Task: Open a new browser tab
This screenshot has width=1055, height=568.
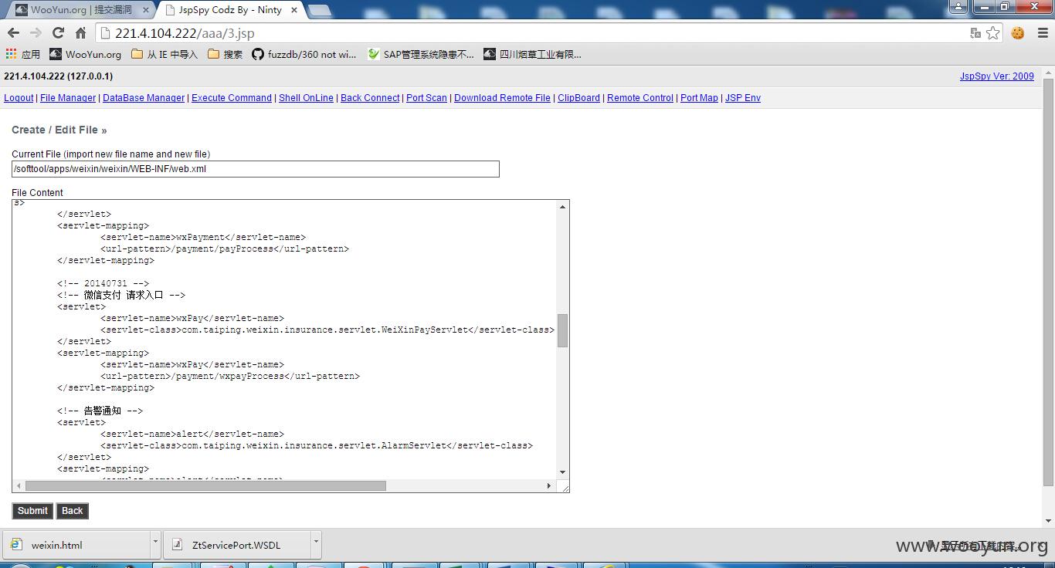Action: pyautogui.click(x=320, y=11)
